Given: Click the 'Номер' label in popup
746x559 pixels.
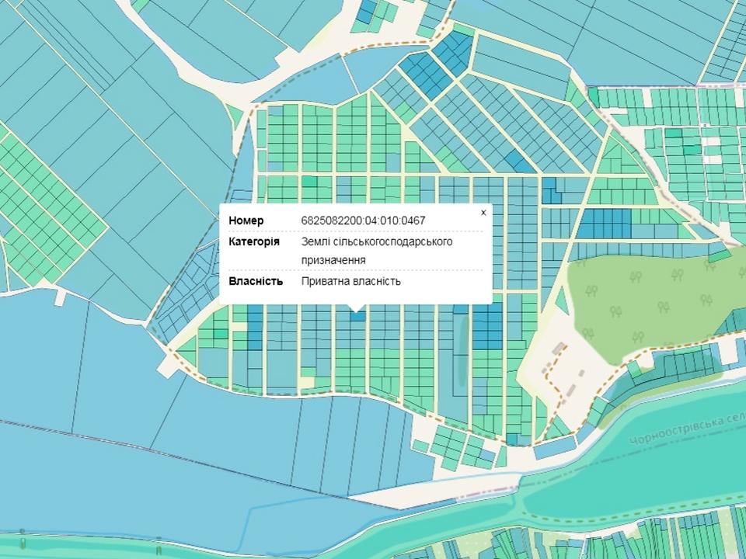Looking at the screenshot, I should coord(246,220).
